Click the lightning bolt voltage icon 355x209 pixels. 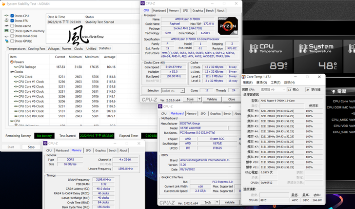pyautogui.click(x=334, y=91)
